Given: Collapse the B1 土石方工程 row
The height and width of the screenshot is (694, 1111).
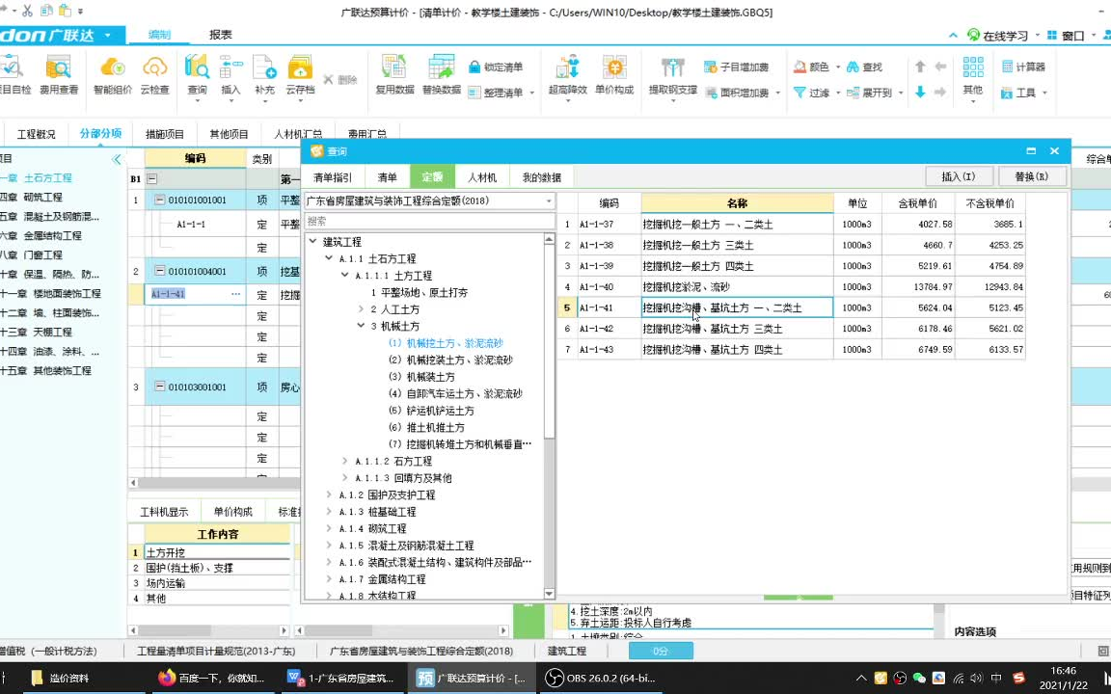Looking at the screenshot, I should [x=150, y=178].
